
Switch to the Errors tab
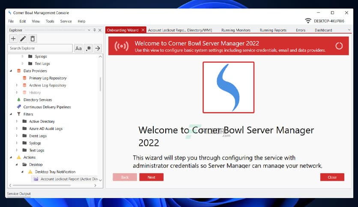[301, 30]
